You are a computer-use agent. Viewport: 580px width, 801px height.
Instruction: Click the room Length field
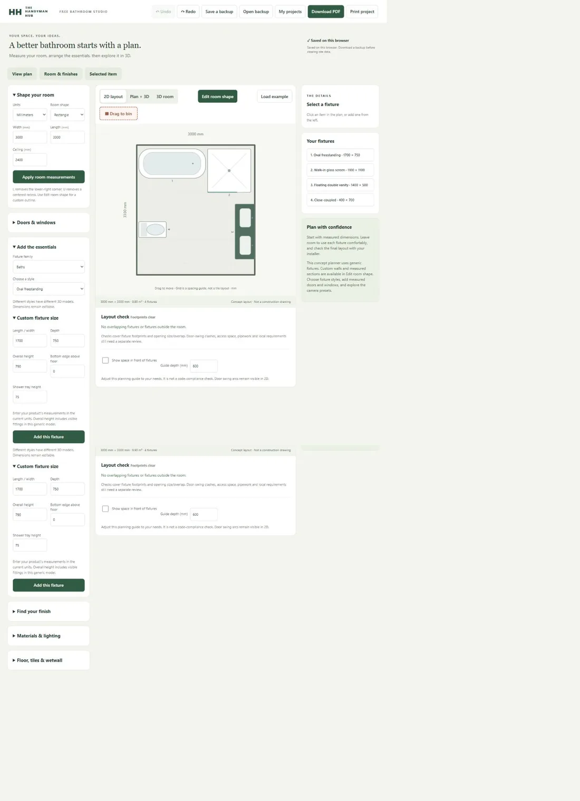[67, 137]
